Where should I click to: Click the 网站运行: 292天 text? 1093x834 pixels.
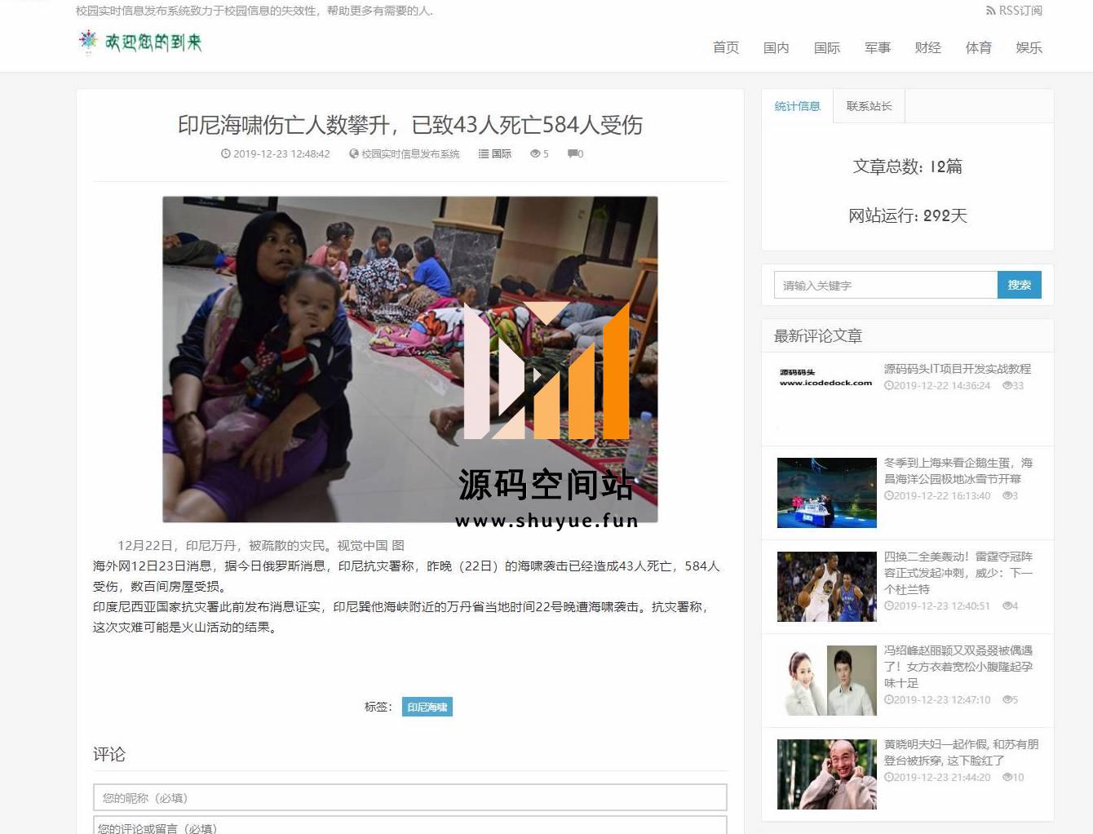tap(908, 215)
